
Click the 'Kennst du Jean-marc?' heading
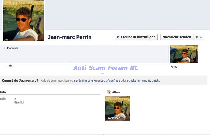click(20, 81)
